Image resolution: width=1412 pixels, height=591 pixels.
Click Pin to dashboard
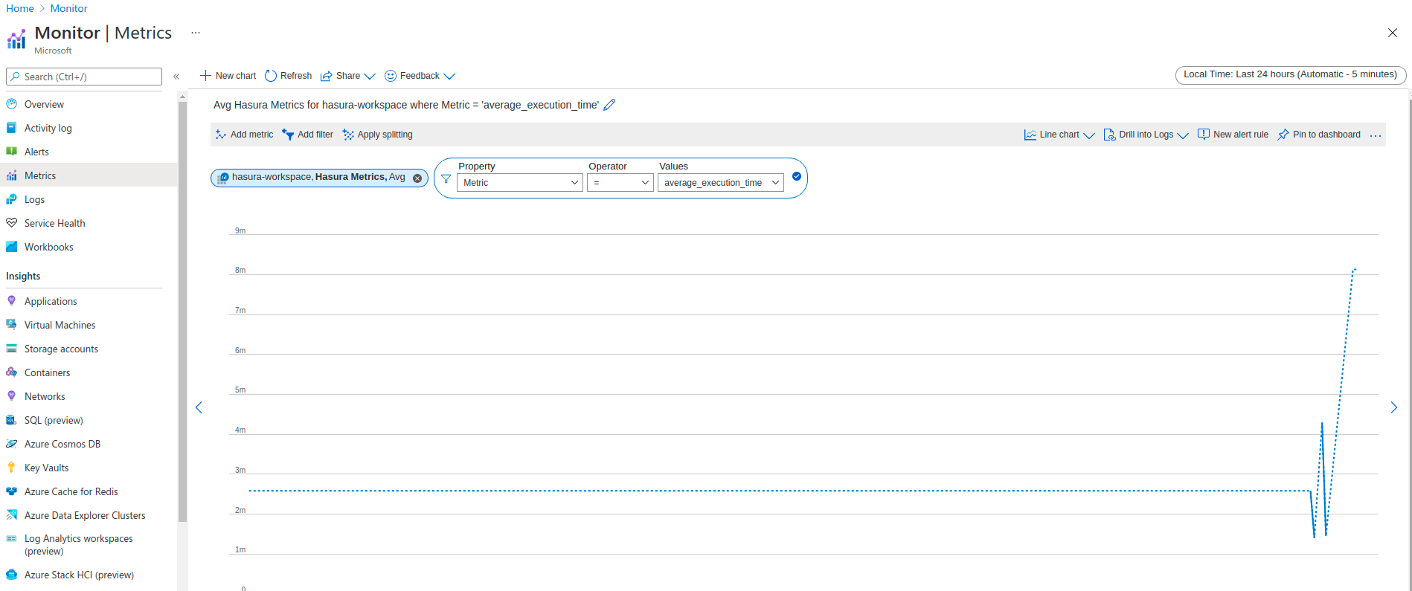pyautogui.click(x=1319, y=135)
